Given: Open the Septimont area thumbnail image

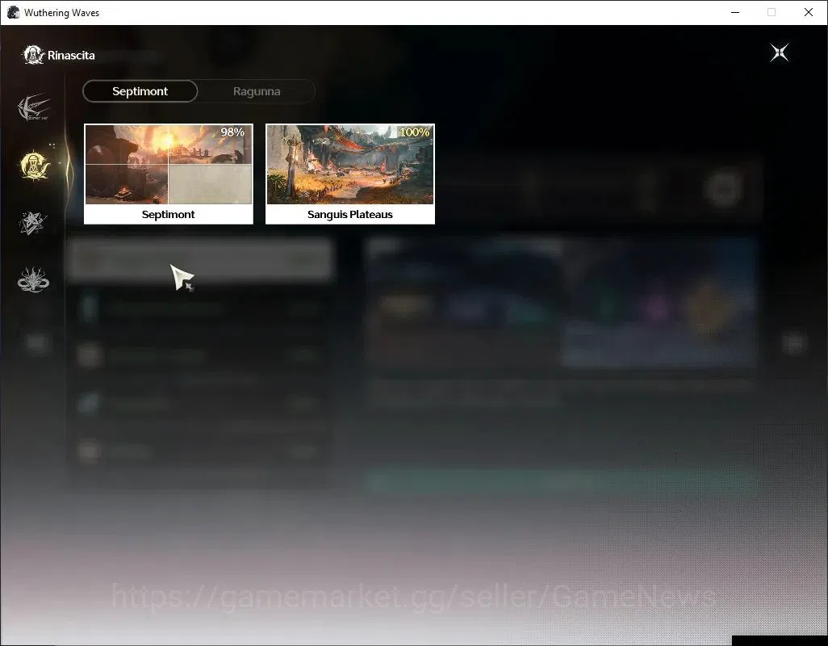Looking at the screenshot, I should pyautogui.click(x=169, y=164).
